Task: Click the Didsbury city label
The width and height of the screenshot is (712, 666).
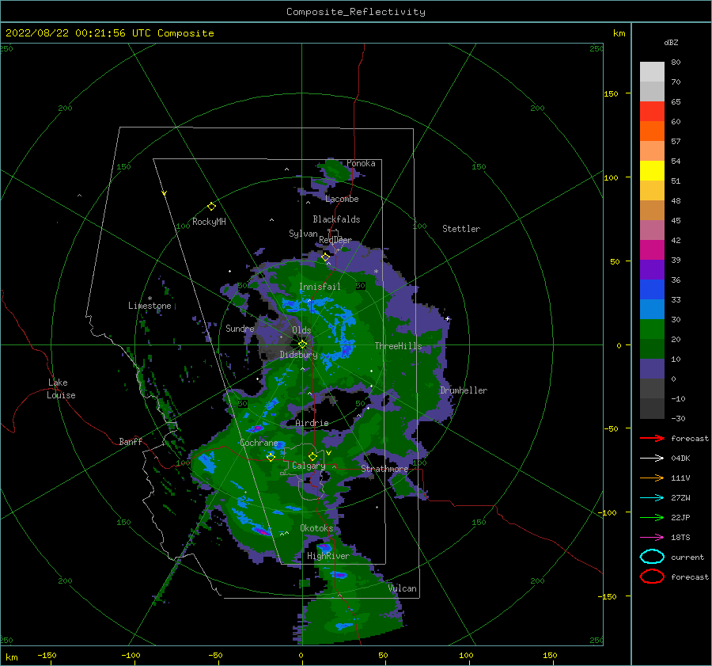Action: pyautogui.click(x=298, y=355)
